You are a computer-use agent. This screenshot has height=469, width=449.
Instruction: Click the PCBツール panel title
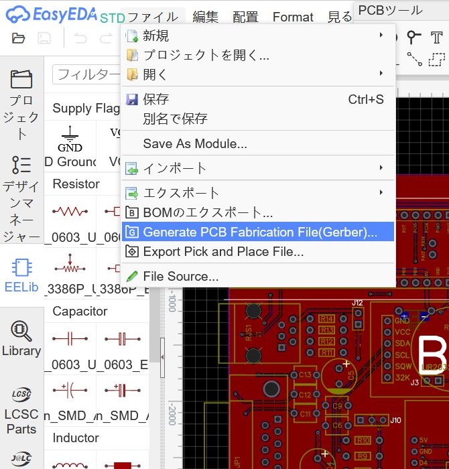click(x=391, y=10)
